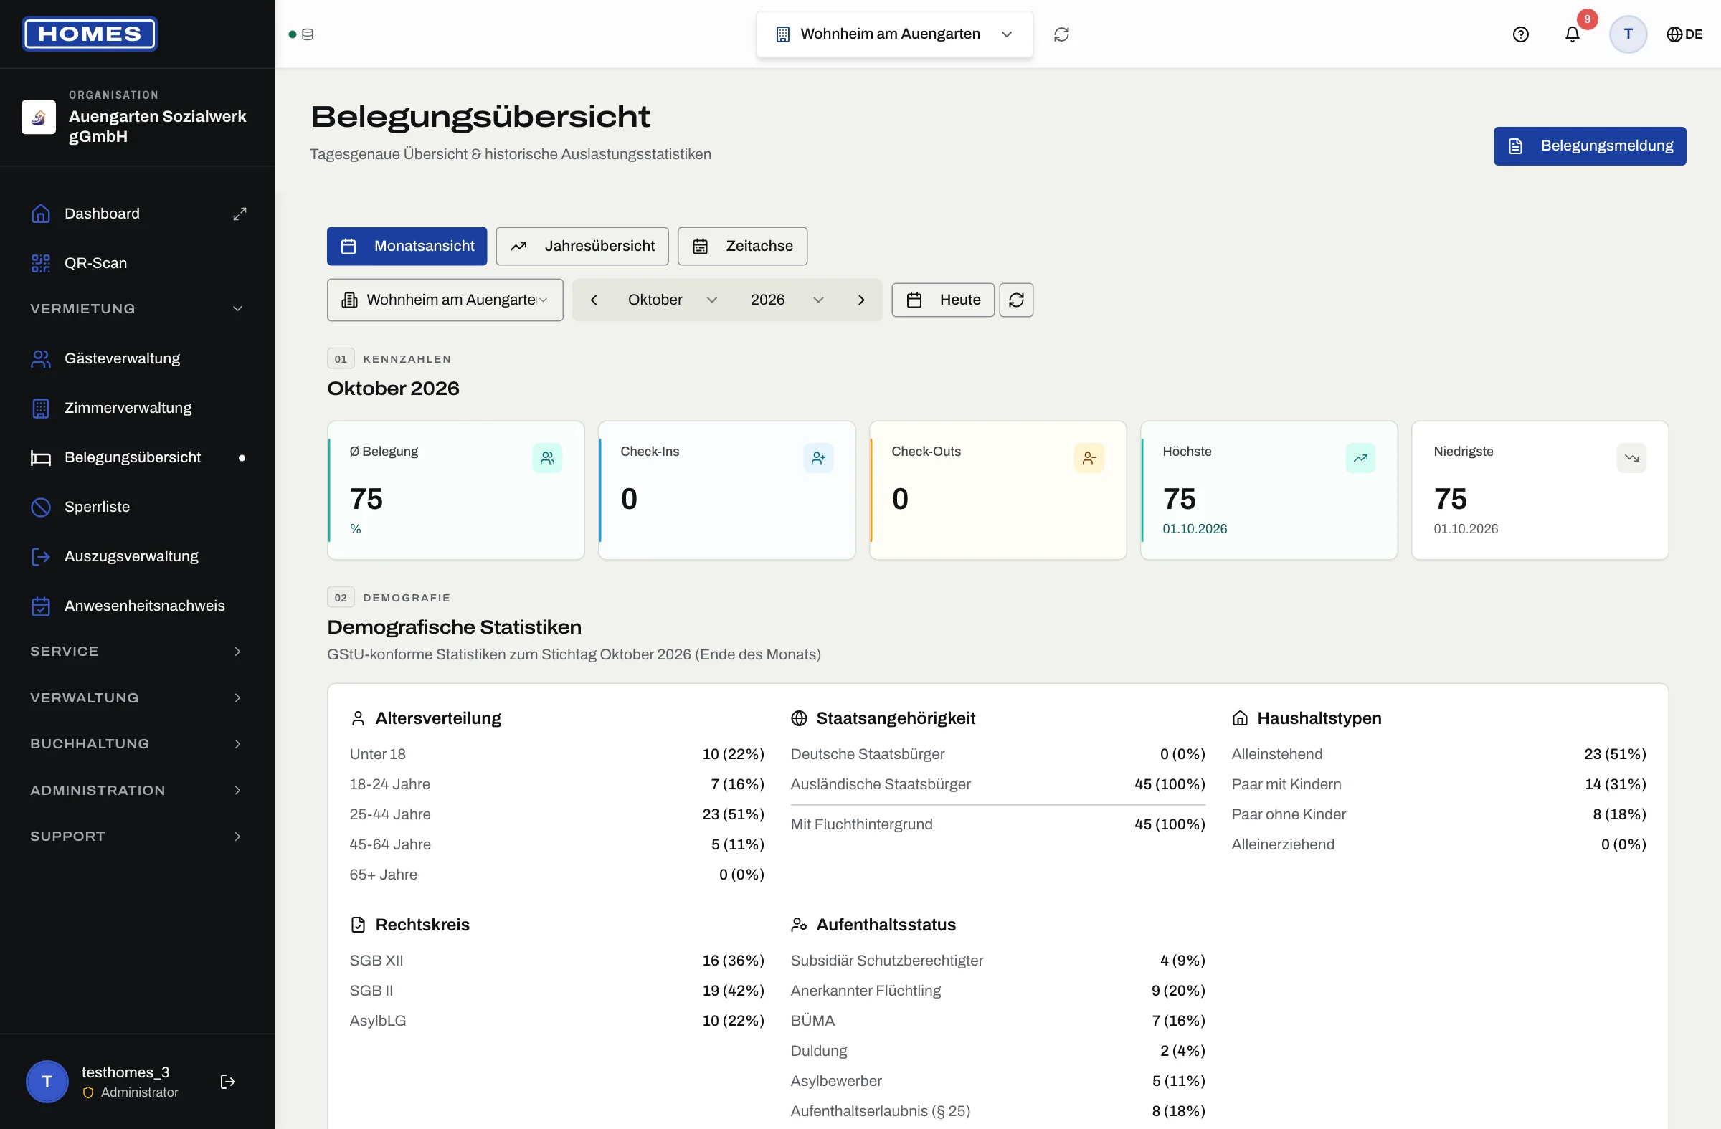The width and height of the screenshot is (1721, 1129).
Task: Click the Check-Ins user-plus icon
Action: (818, 458)
